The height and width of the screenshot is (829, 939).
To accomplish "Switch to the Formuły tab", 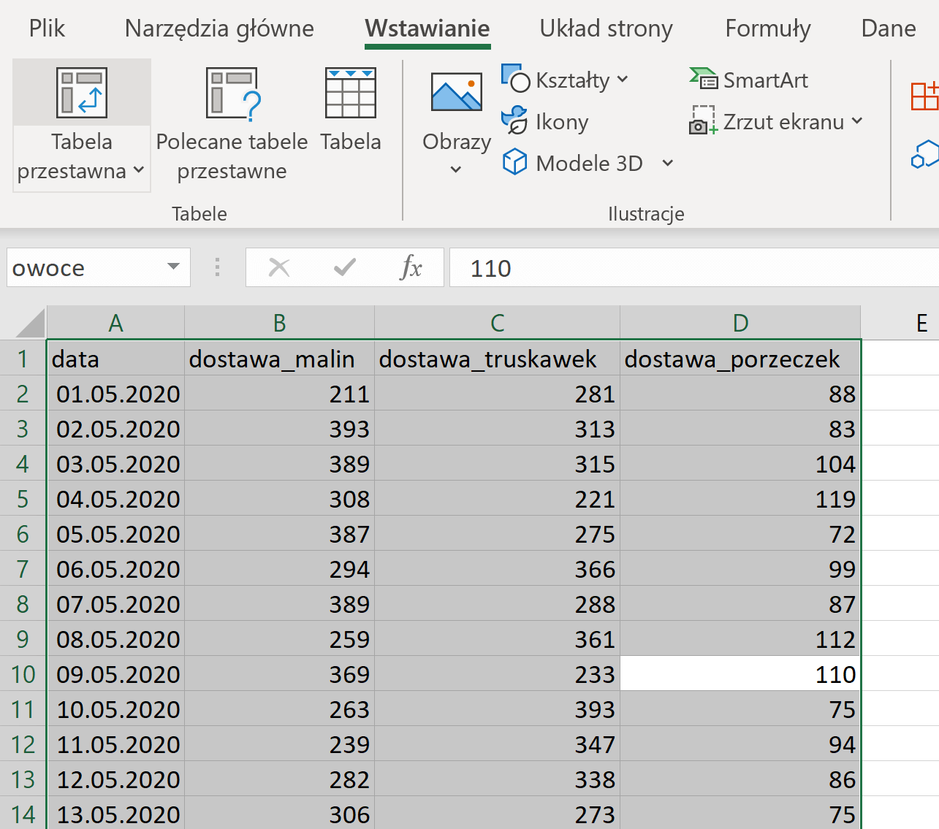I will [768, 28].
